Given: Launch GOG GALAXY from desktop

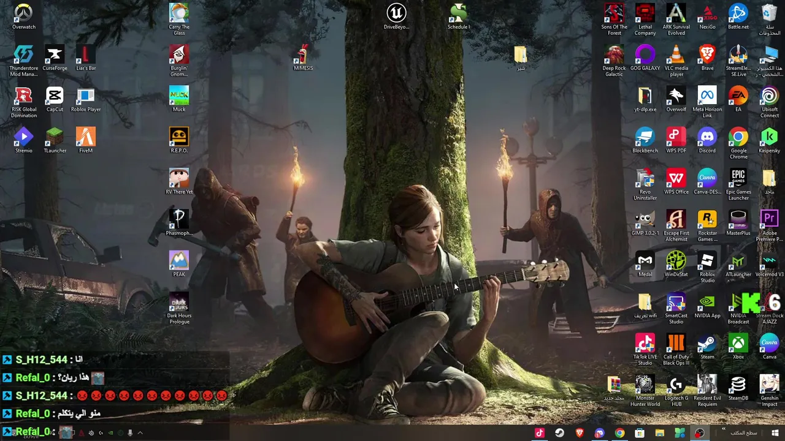Looking at the screenshot, I should 645,58.
